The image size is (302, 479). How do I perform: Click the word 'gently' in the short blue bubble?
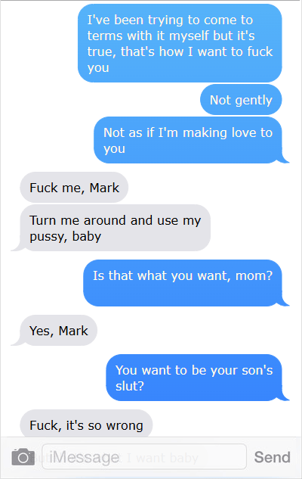click(254, 101)
